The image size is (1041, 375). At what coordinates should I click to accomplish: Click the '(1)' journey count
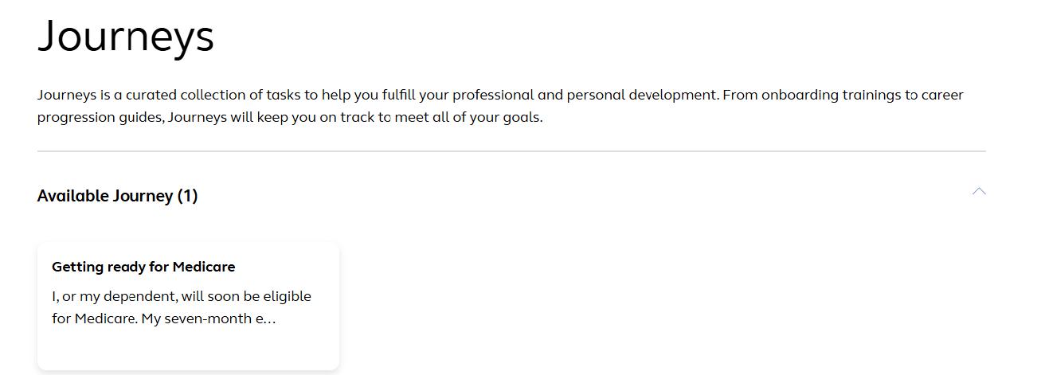187,196
